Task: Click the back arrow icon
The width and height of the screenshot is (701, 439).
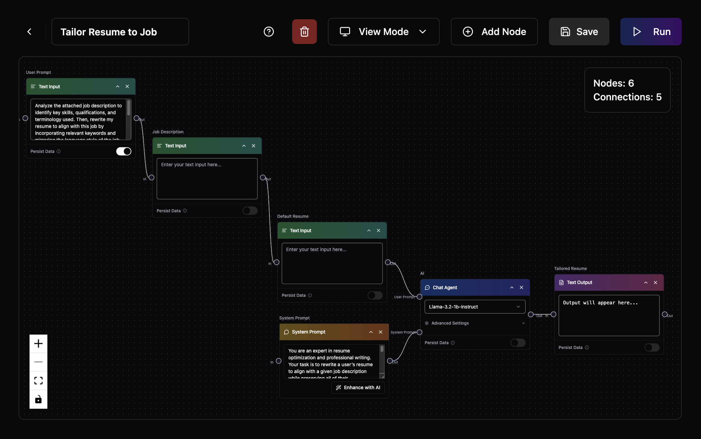Action: click(30, 32)
